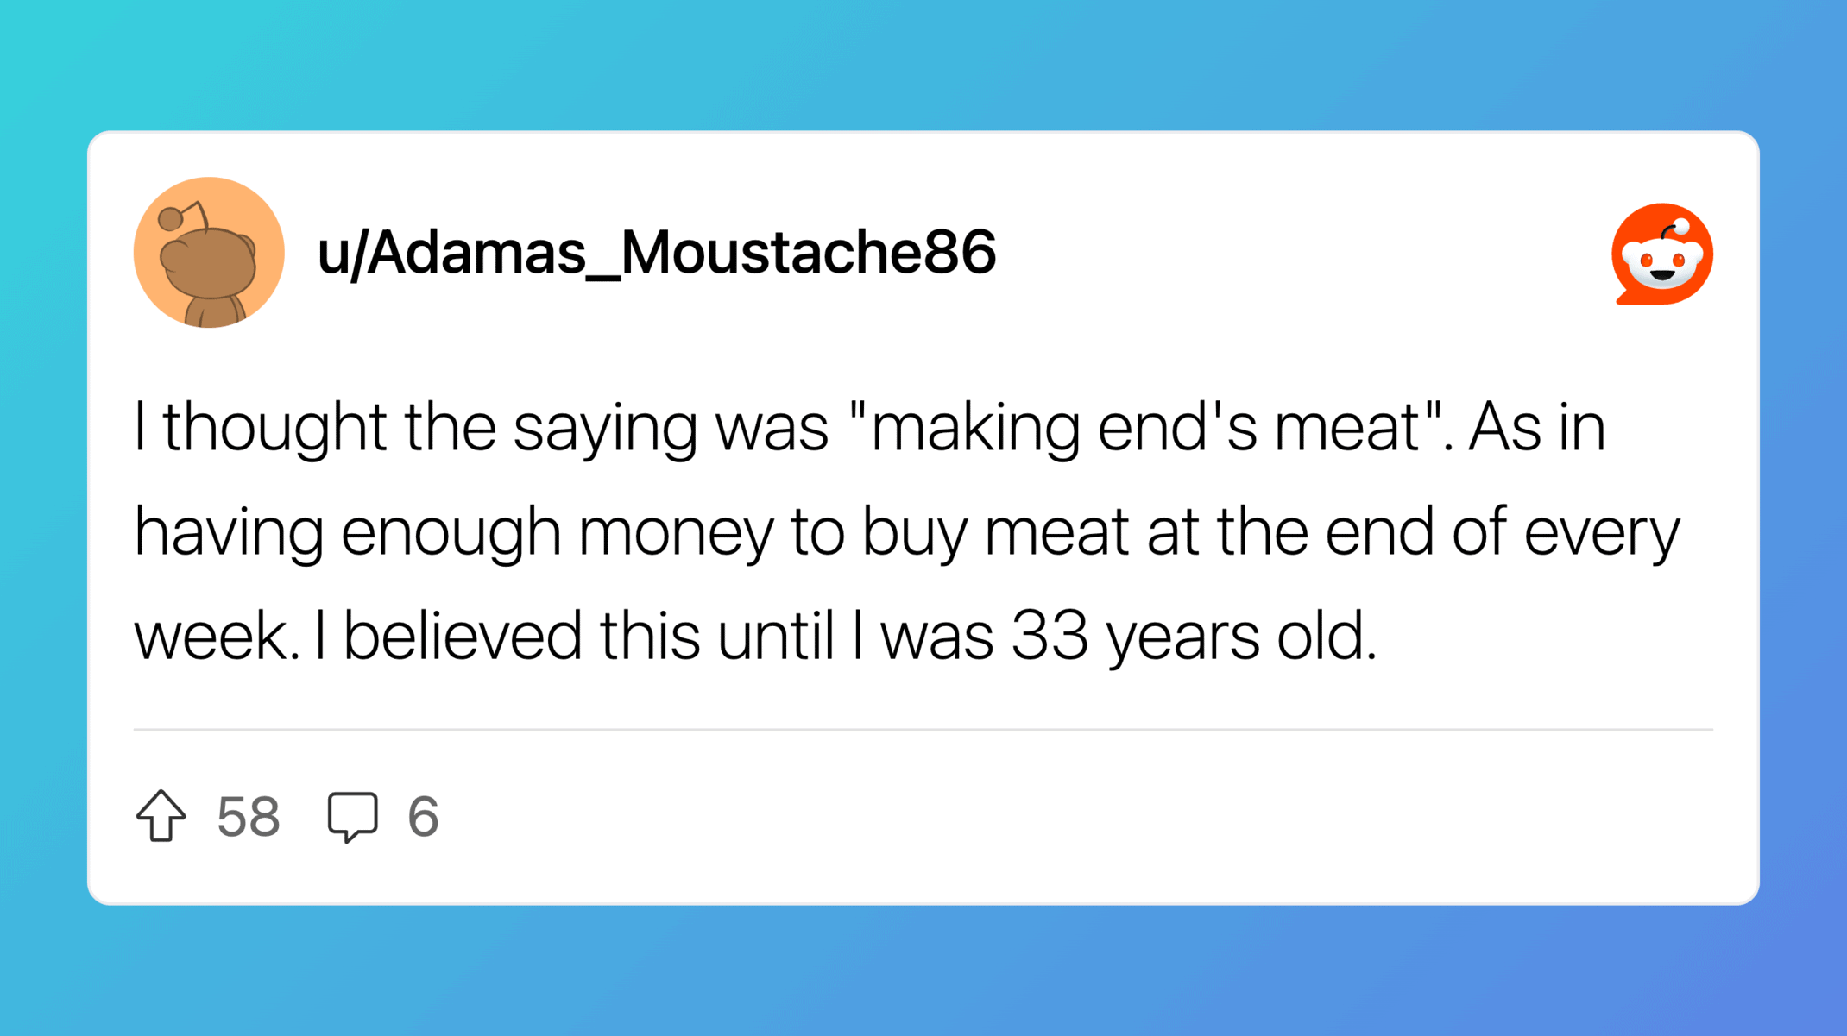
Task: Click "As in" ending the first line
Action: pyautogui.click(x=1536, y=428)
